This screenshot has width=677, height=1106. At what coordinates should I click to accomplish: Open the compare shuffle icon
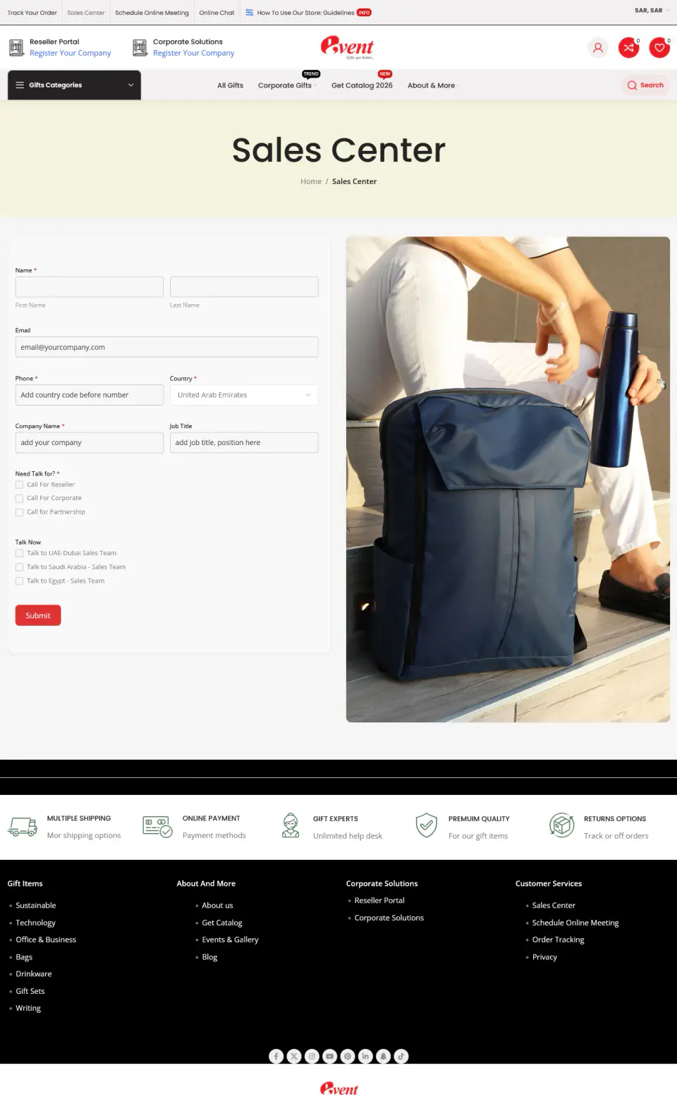[x=628, y=48]
